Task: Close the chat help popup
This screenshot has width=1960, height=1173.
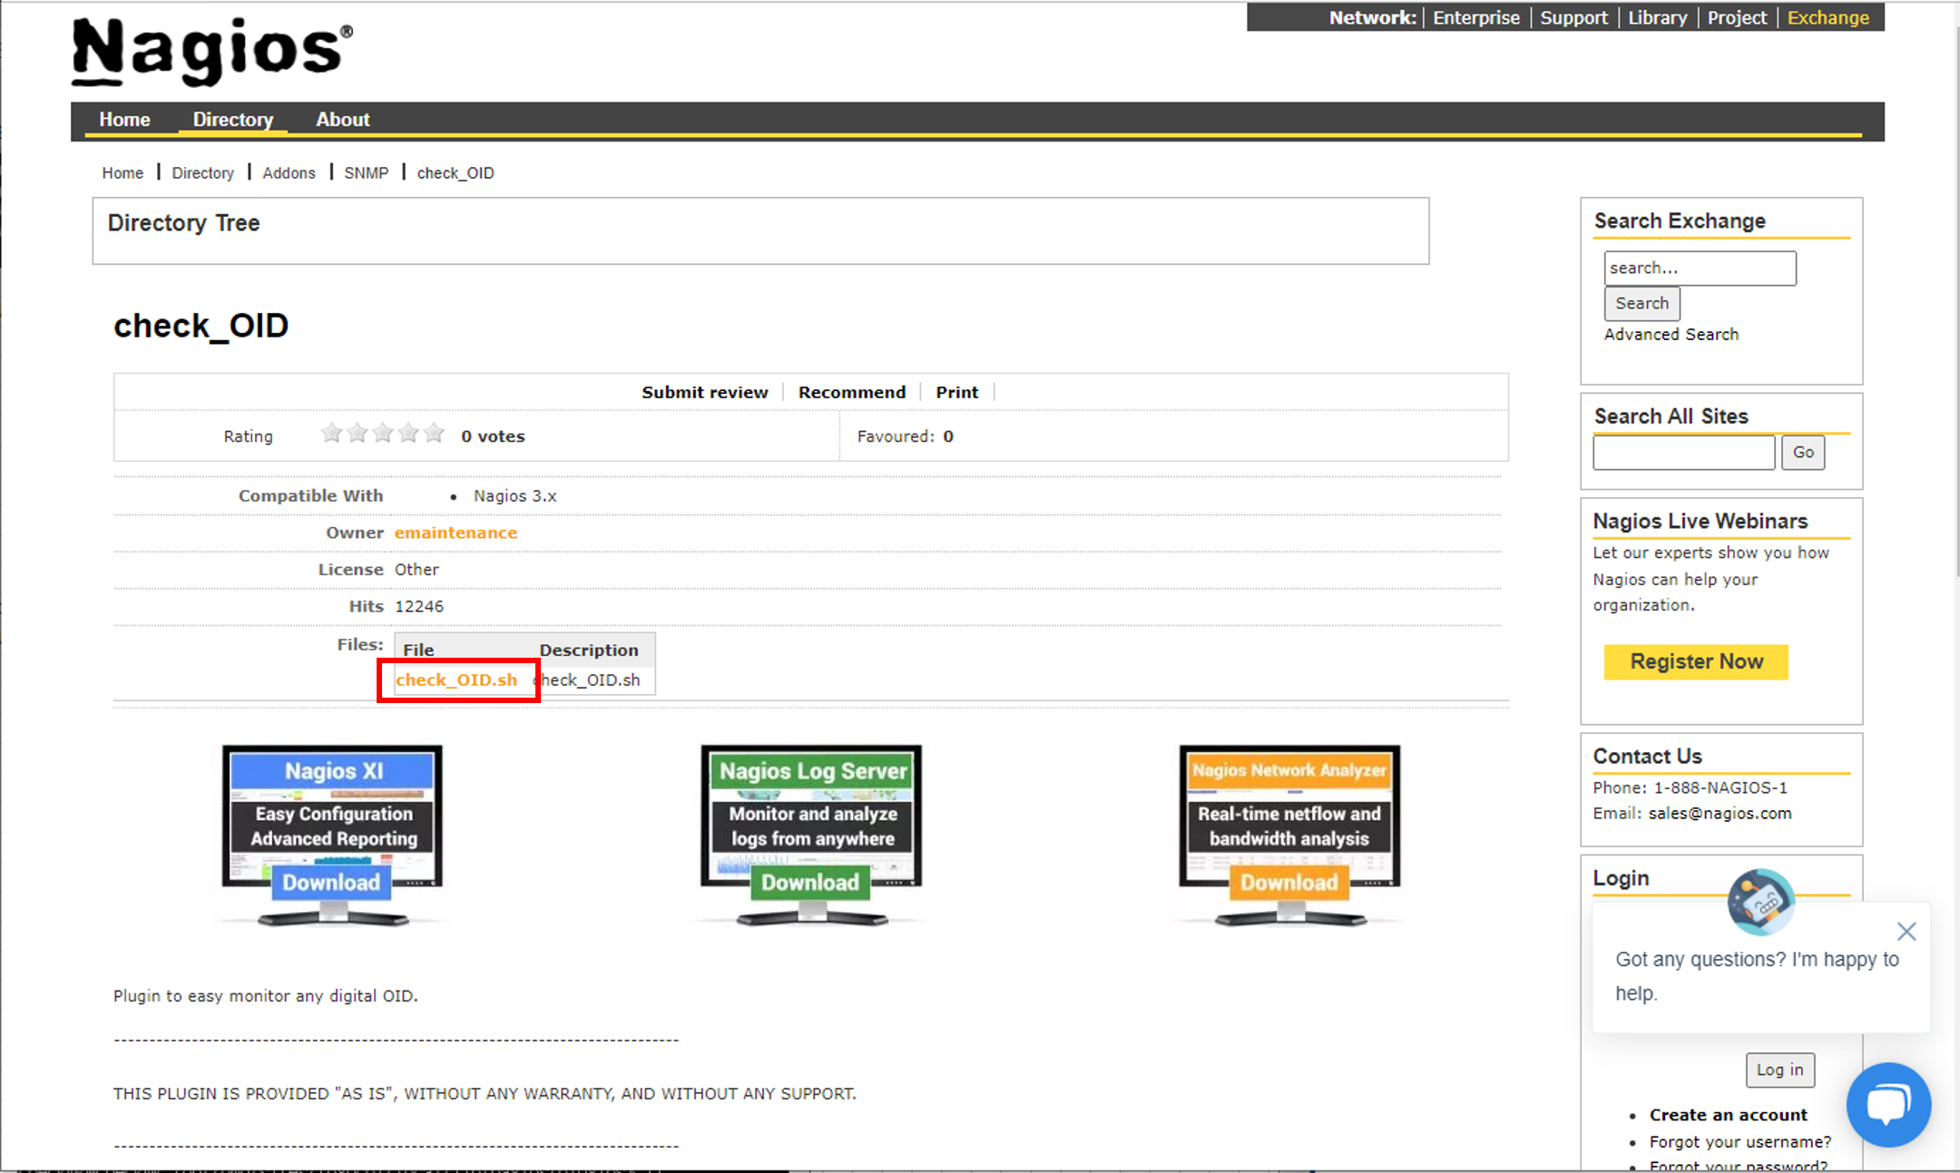Action: [x=1906, y=932]
